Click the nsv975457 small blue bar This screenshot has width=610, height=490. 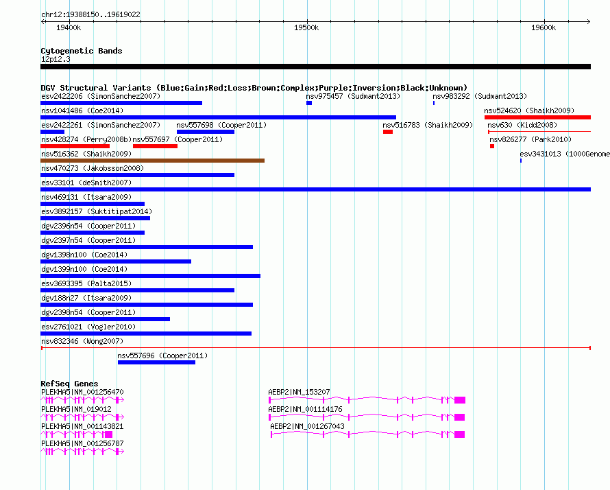[309, 103]
